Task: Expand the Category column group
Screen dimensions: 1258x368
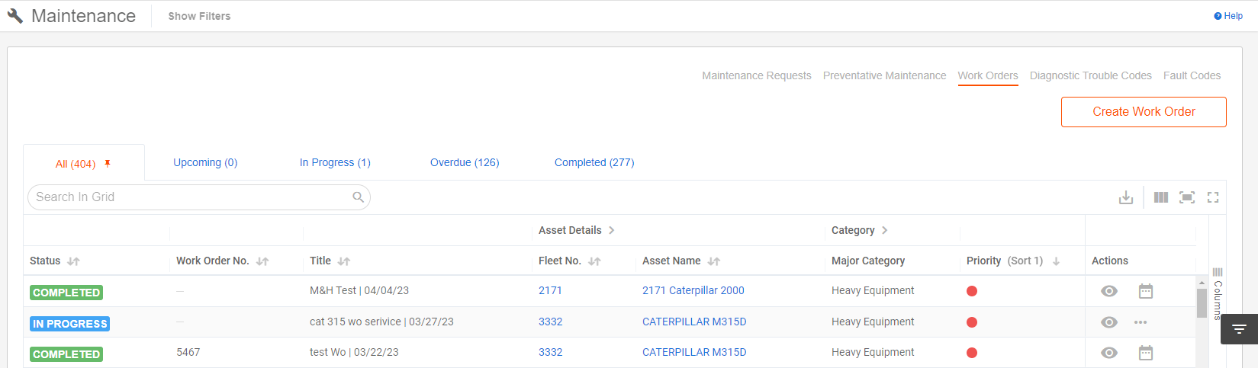Action: pos(884,230)
